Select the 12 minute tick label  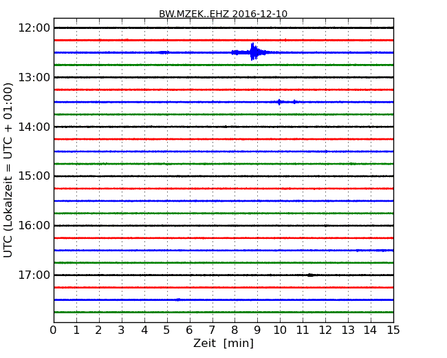tap(325, 330)
